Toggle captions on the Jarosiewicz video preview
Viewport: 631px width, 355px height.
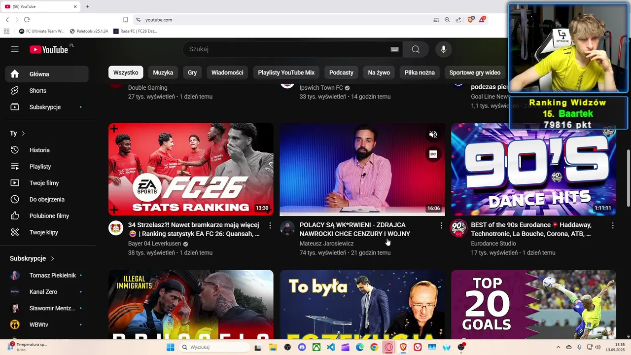click(x=433, y=154)
